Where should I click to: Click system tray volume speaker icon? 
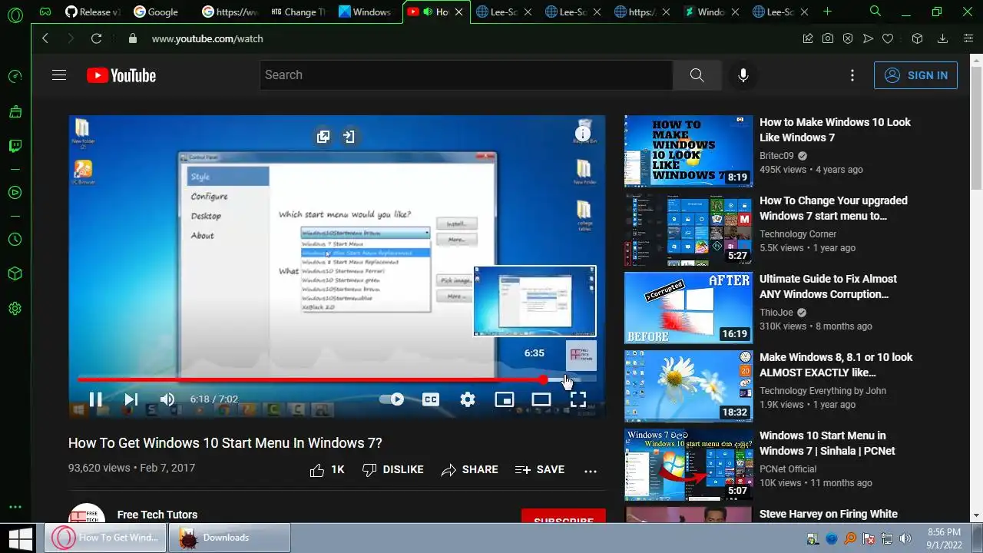[x=905, y=538]
